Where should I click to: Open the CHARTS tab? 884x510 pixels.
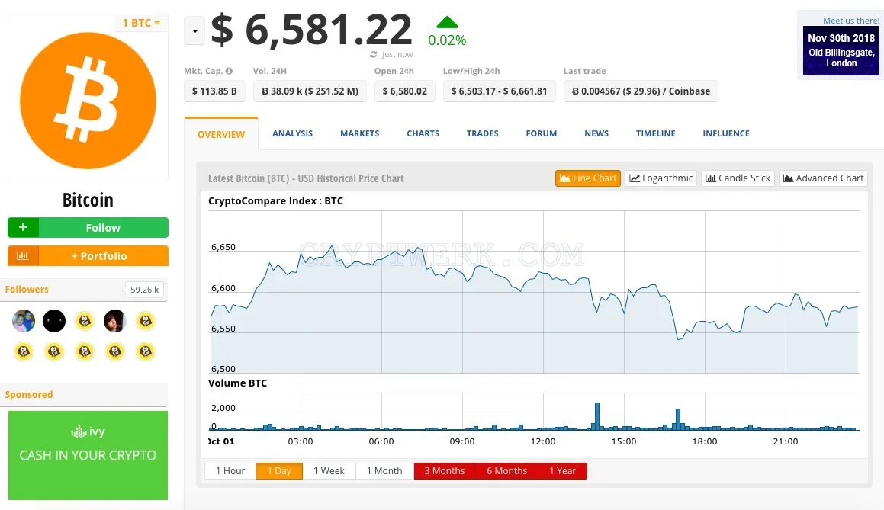click(423, 133)
